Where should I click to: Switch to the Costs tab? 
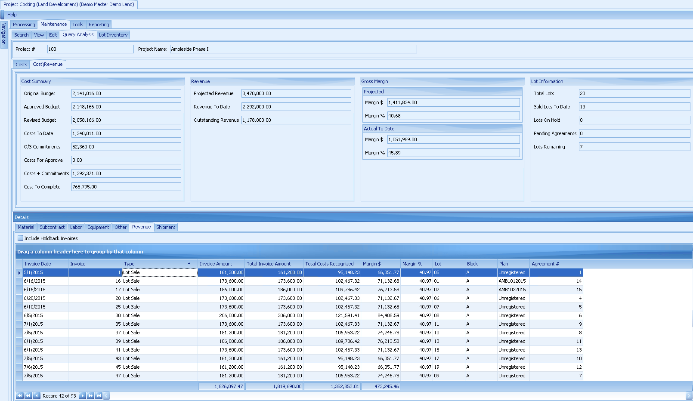(21, 64)
